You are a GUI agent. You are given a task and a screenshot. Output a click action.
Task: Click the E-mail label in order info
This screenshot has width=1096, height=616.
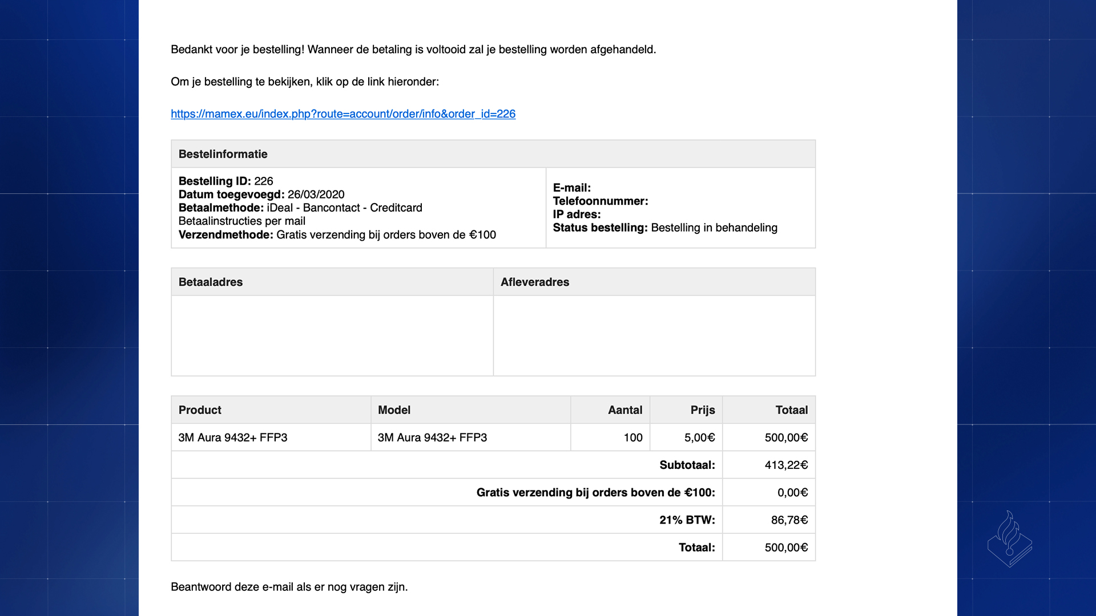[572, 188]
